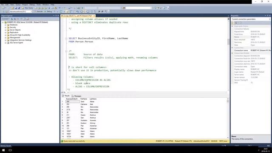Click the Save file toolbar icon
Viewport: 272px width, 153px height.
(16, 8)
